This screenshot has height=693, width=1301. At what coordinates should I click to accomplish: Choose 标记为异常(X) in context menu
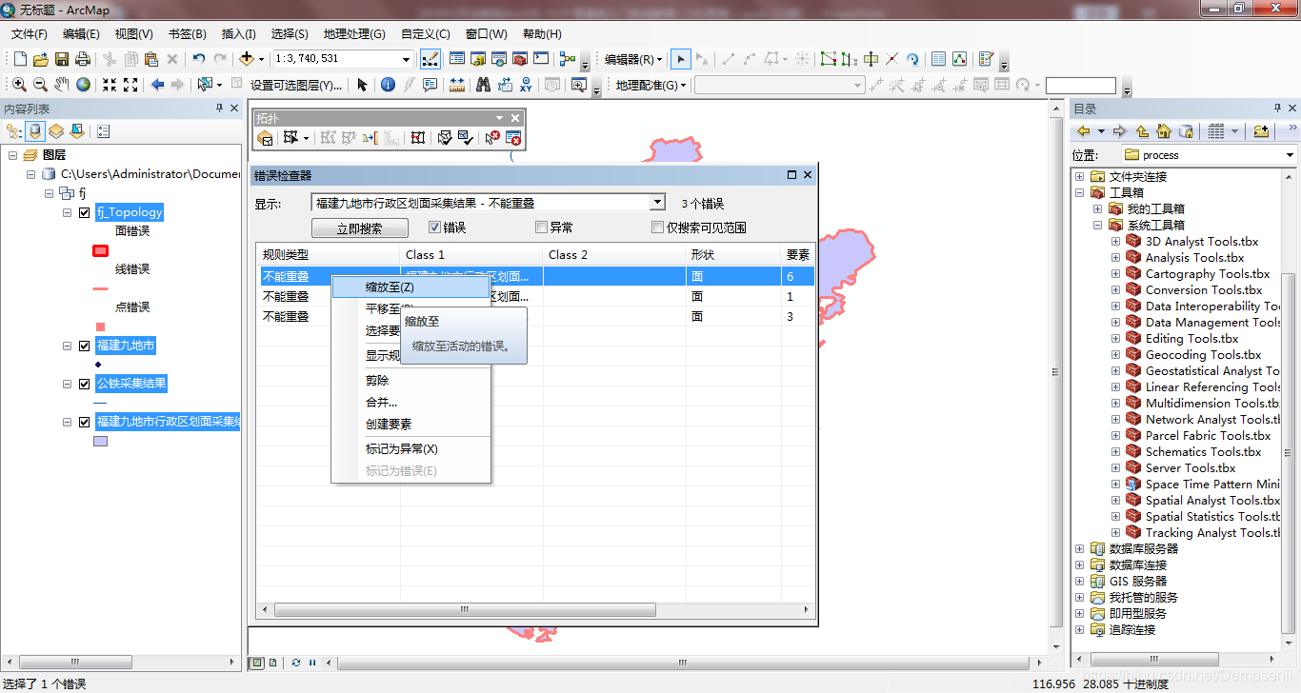pyautogui.click(x=410, y=449)
